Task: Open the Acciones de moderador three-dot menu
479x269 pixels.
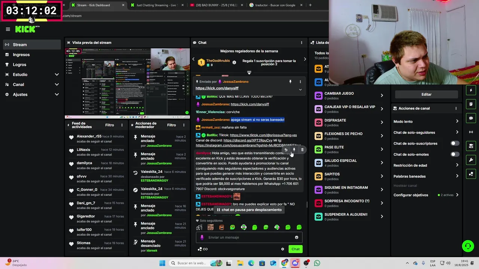Action: pyautogui.click(x=184, y=125)
